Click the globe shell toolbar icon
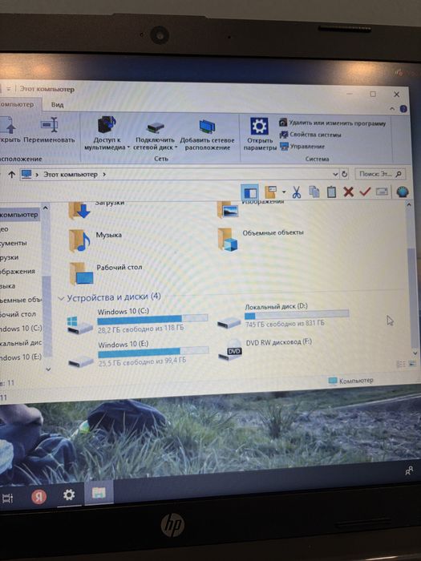 (403, 192)
